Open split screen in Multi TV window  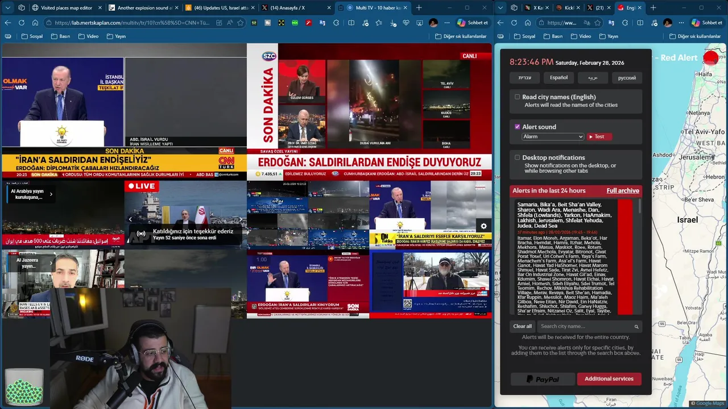click(351, 23)
